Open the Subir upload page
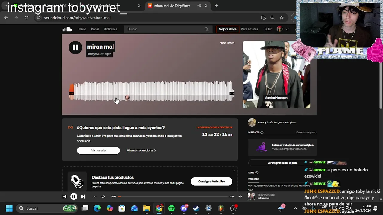Image resolution: width=383 pixels, height=215 pixels. coord(268,29)
